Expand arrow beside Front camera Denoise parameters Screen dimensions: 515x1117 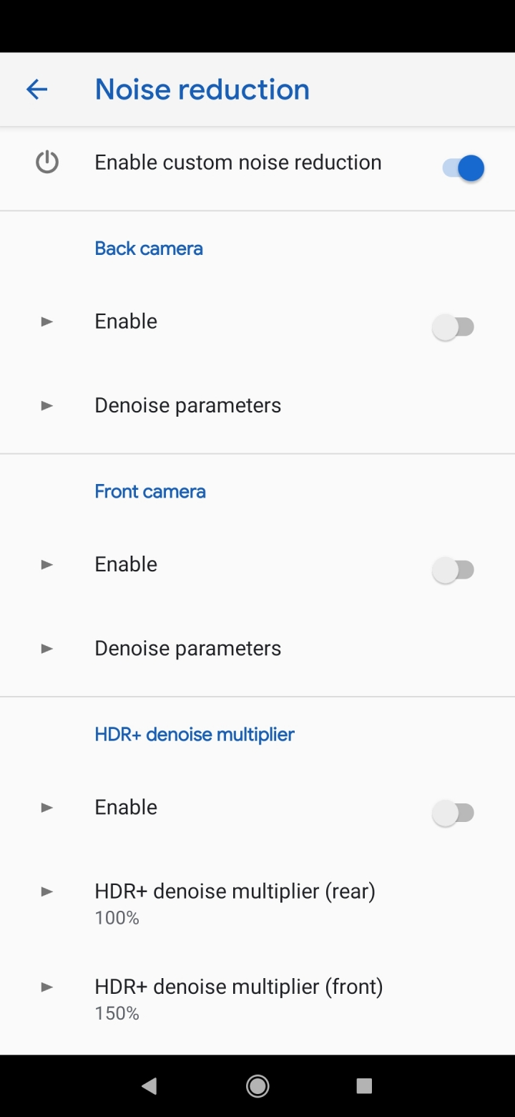47,649
